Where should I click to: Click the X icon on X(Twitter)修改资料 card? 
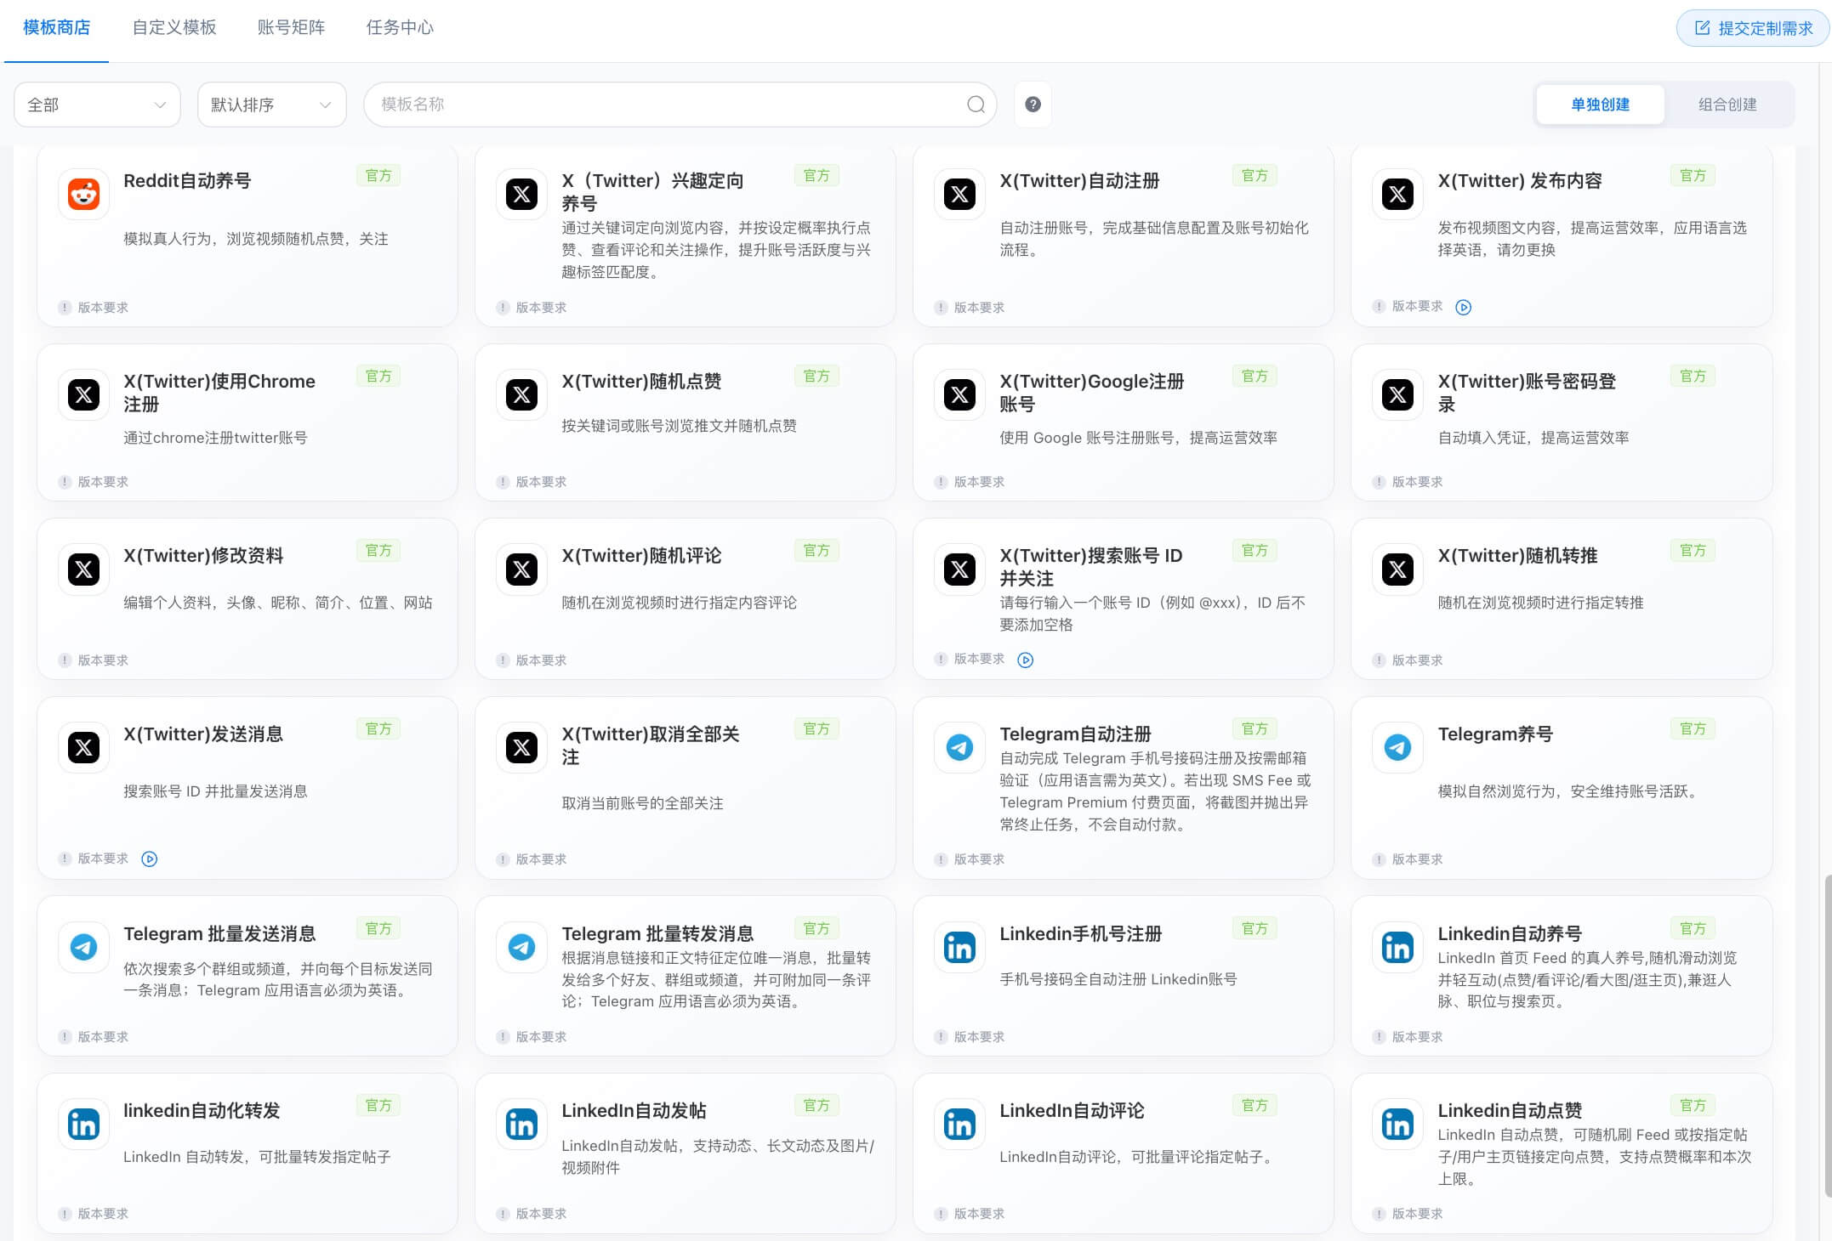point(83,569)
